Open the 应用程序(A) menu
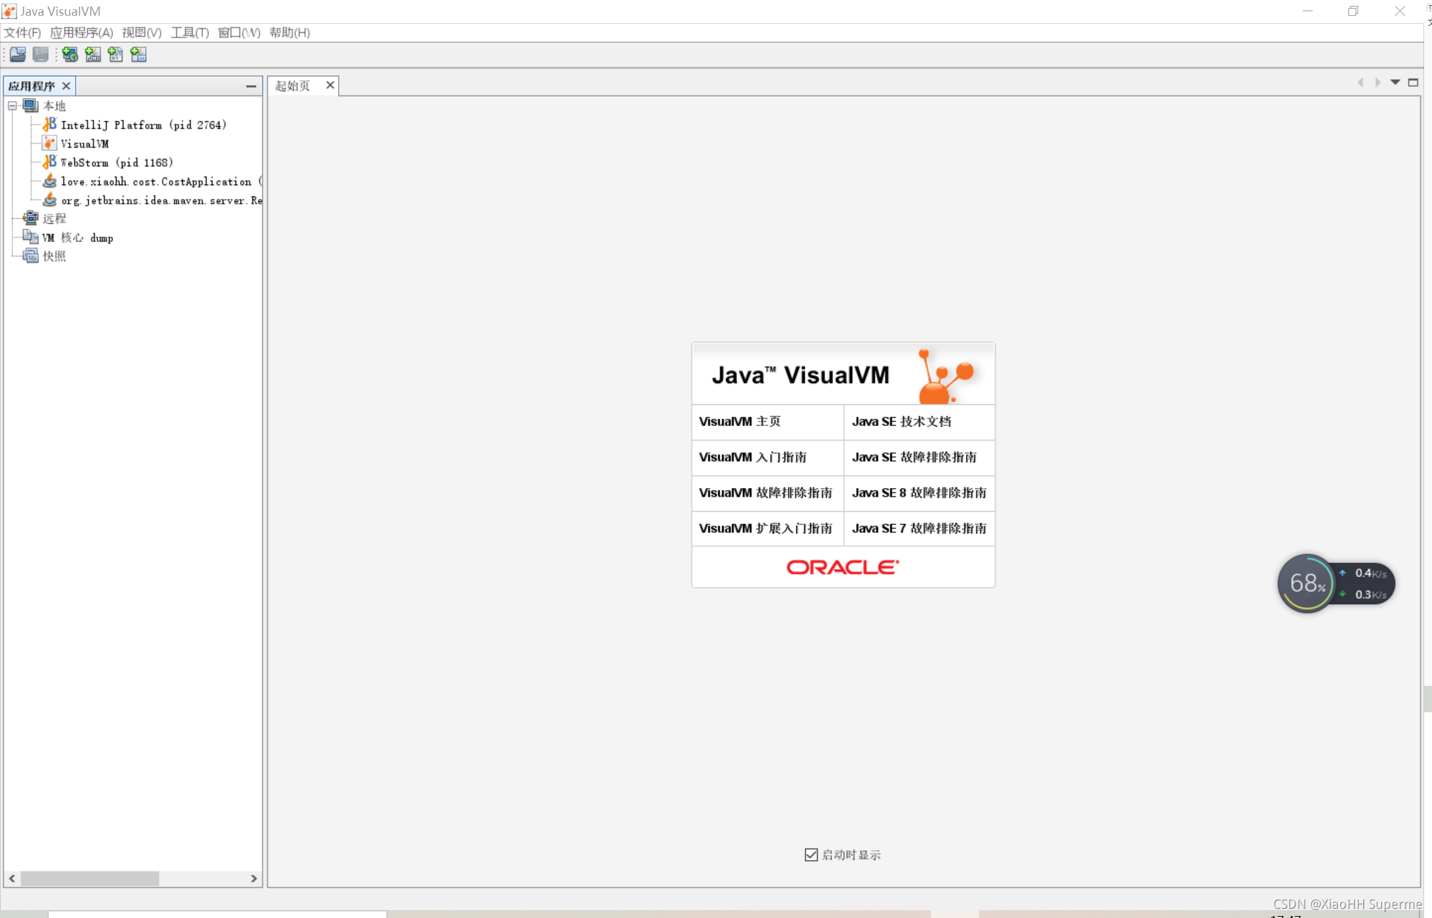1432x918 pixels. (81, 32)
